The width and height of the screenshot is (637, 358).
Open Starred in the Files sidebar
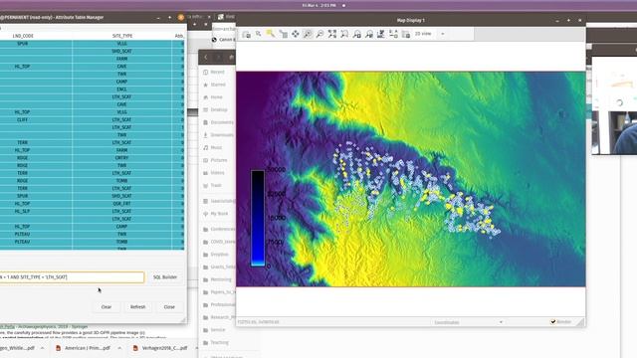pyautogui.click(x=218, y=85)
